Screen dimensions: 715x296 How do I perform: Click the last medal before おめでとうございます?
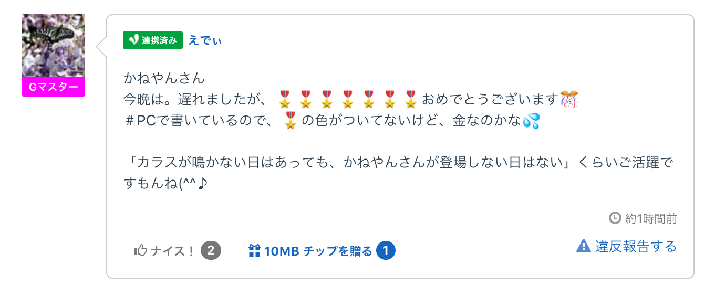point(411,99)
